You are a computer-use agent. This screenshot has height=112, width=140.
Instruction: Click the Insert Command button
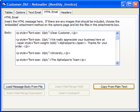point(69,93)
